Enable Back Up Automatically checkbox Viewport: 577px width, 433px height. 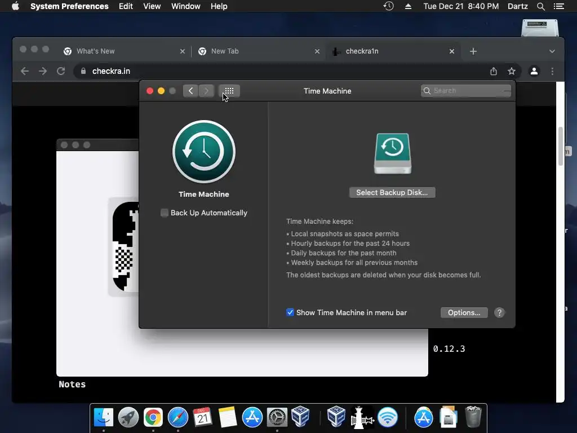(165, 213)
